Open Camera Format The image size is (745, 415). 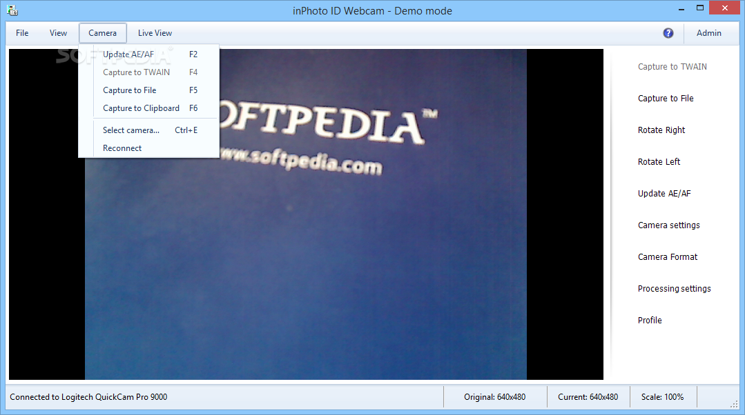pos(667,257)
